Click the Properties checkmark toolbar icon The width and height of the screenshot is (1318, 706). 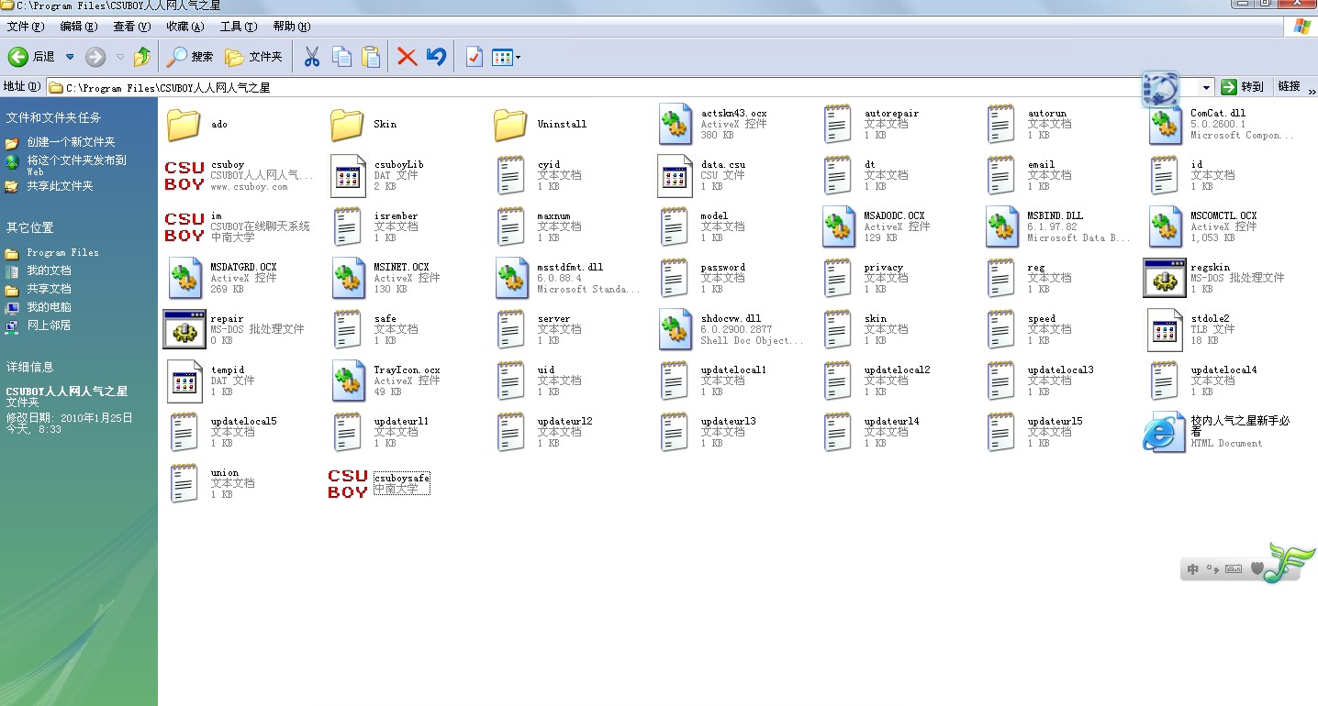click(x=474, y=57)
